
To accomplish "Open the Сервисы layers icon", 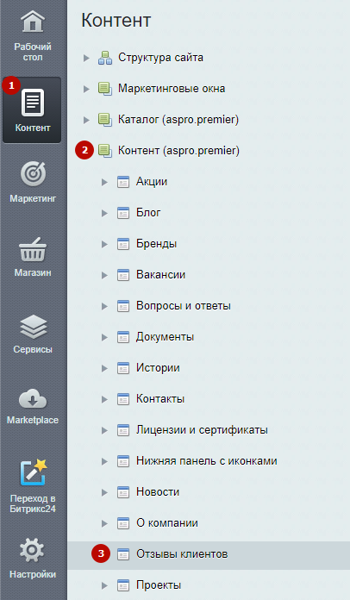I will click(x=33, y=327).
